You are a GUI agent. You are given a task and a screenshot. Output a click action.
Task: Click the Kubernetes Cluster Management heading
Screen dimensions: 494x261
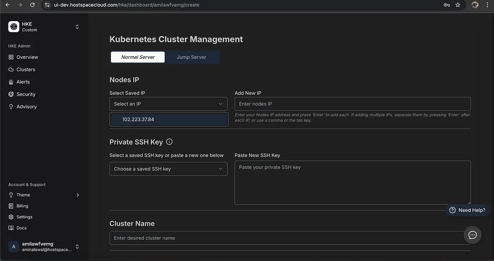[176, 39]
